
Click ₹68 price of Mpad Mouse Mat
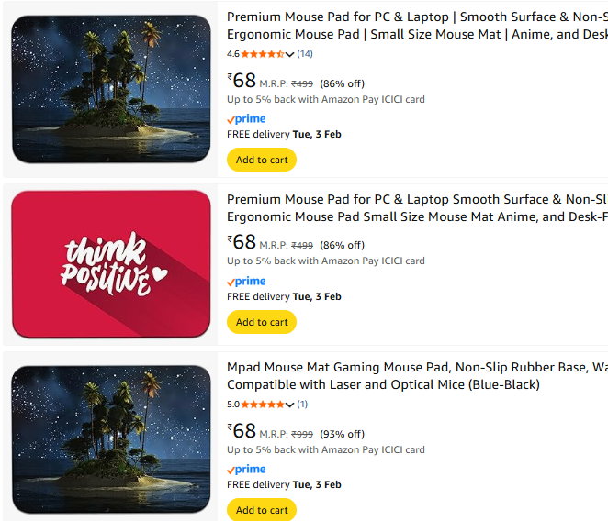click(x=242, y=431)
